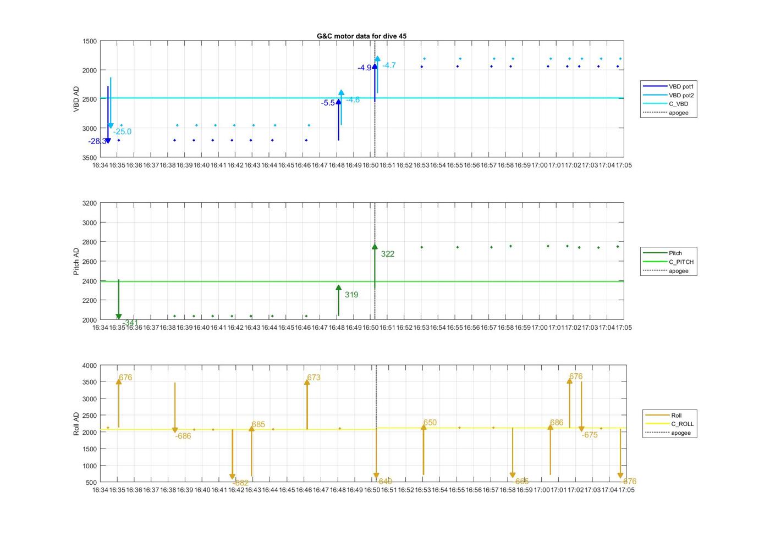Click the '673' annotation in the Roll plot

(313, 378)
